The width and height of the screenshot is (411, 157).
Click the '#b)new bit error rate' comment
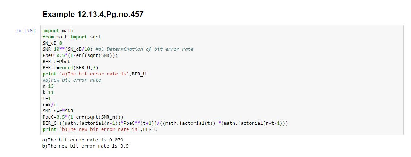click(71, 80)
